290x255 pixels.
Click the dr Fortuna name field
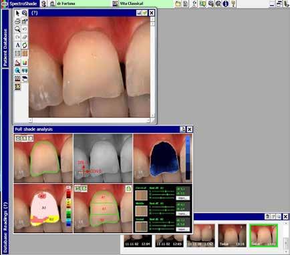pyautogui.click(x=84, y=4)
